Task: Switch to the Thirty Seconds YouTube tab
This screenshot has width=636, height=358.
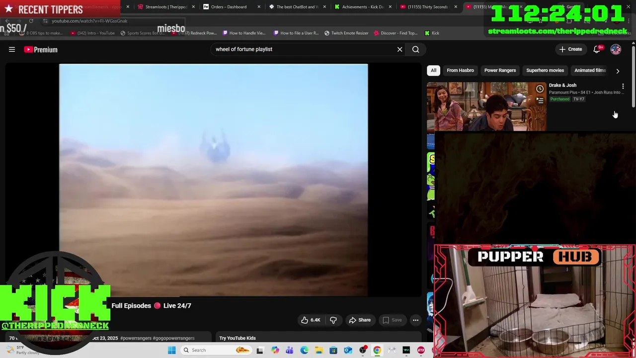Action: 427,7
